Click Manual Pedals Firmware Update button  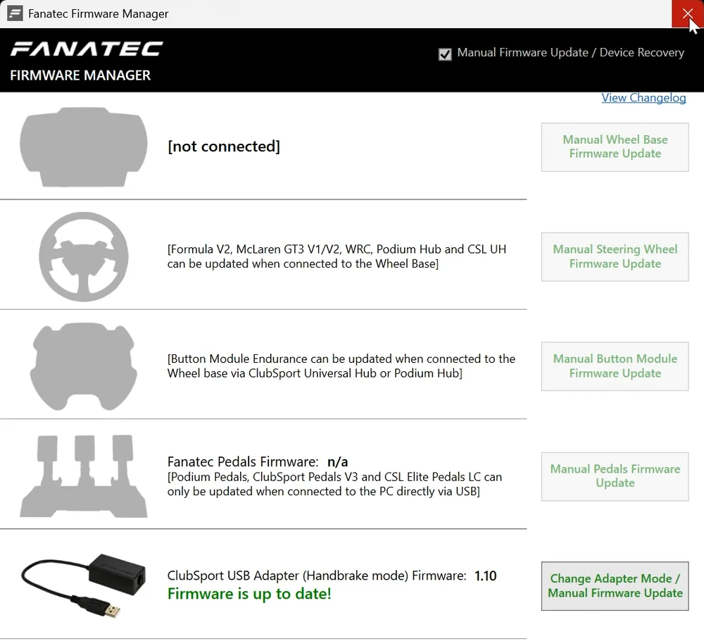coord(615,476)
